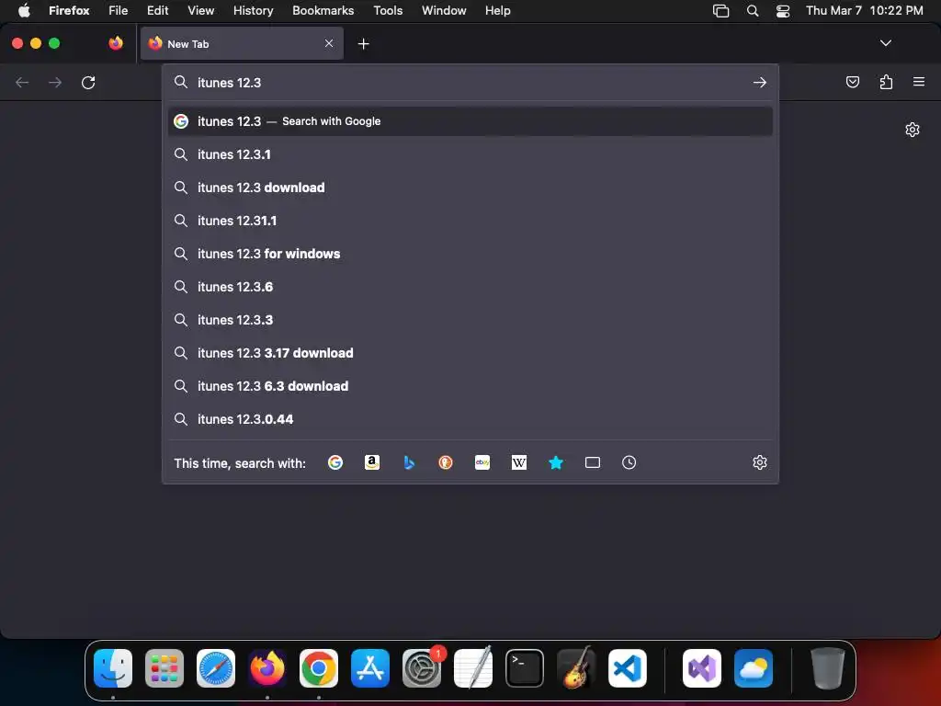The width and height of the screenshot is (941, 706).
Task: Search with eBay one-off engine icon
Action: tap(482, 462)
